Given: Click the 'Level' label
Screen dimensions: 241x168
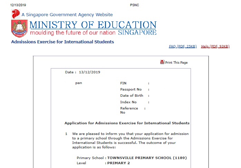Looking at the screenshot, I should [81, 163].
